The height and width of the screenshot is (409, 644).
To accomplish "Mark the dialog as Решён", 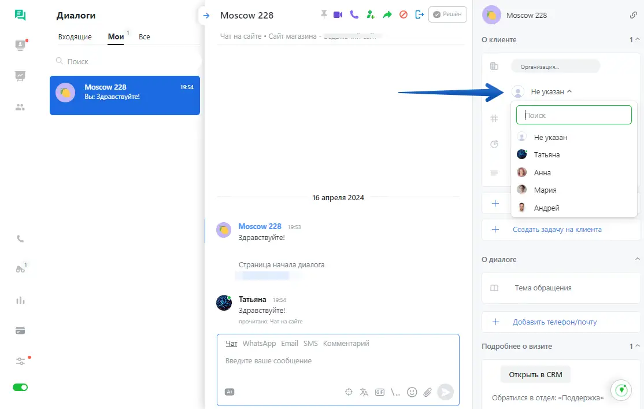I will click(x=447, y=14).
